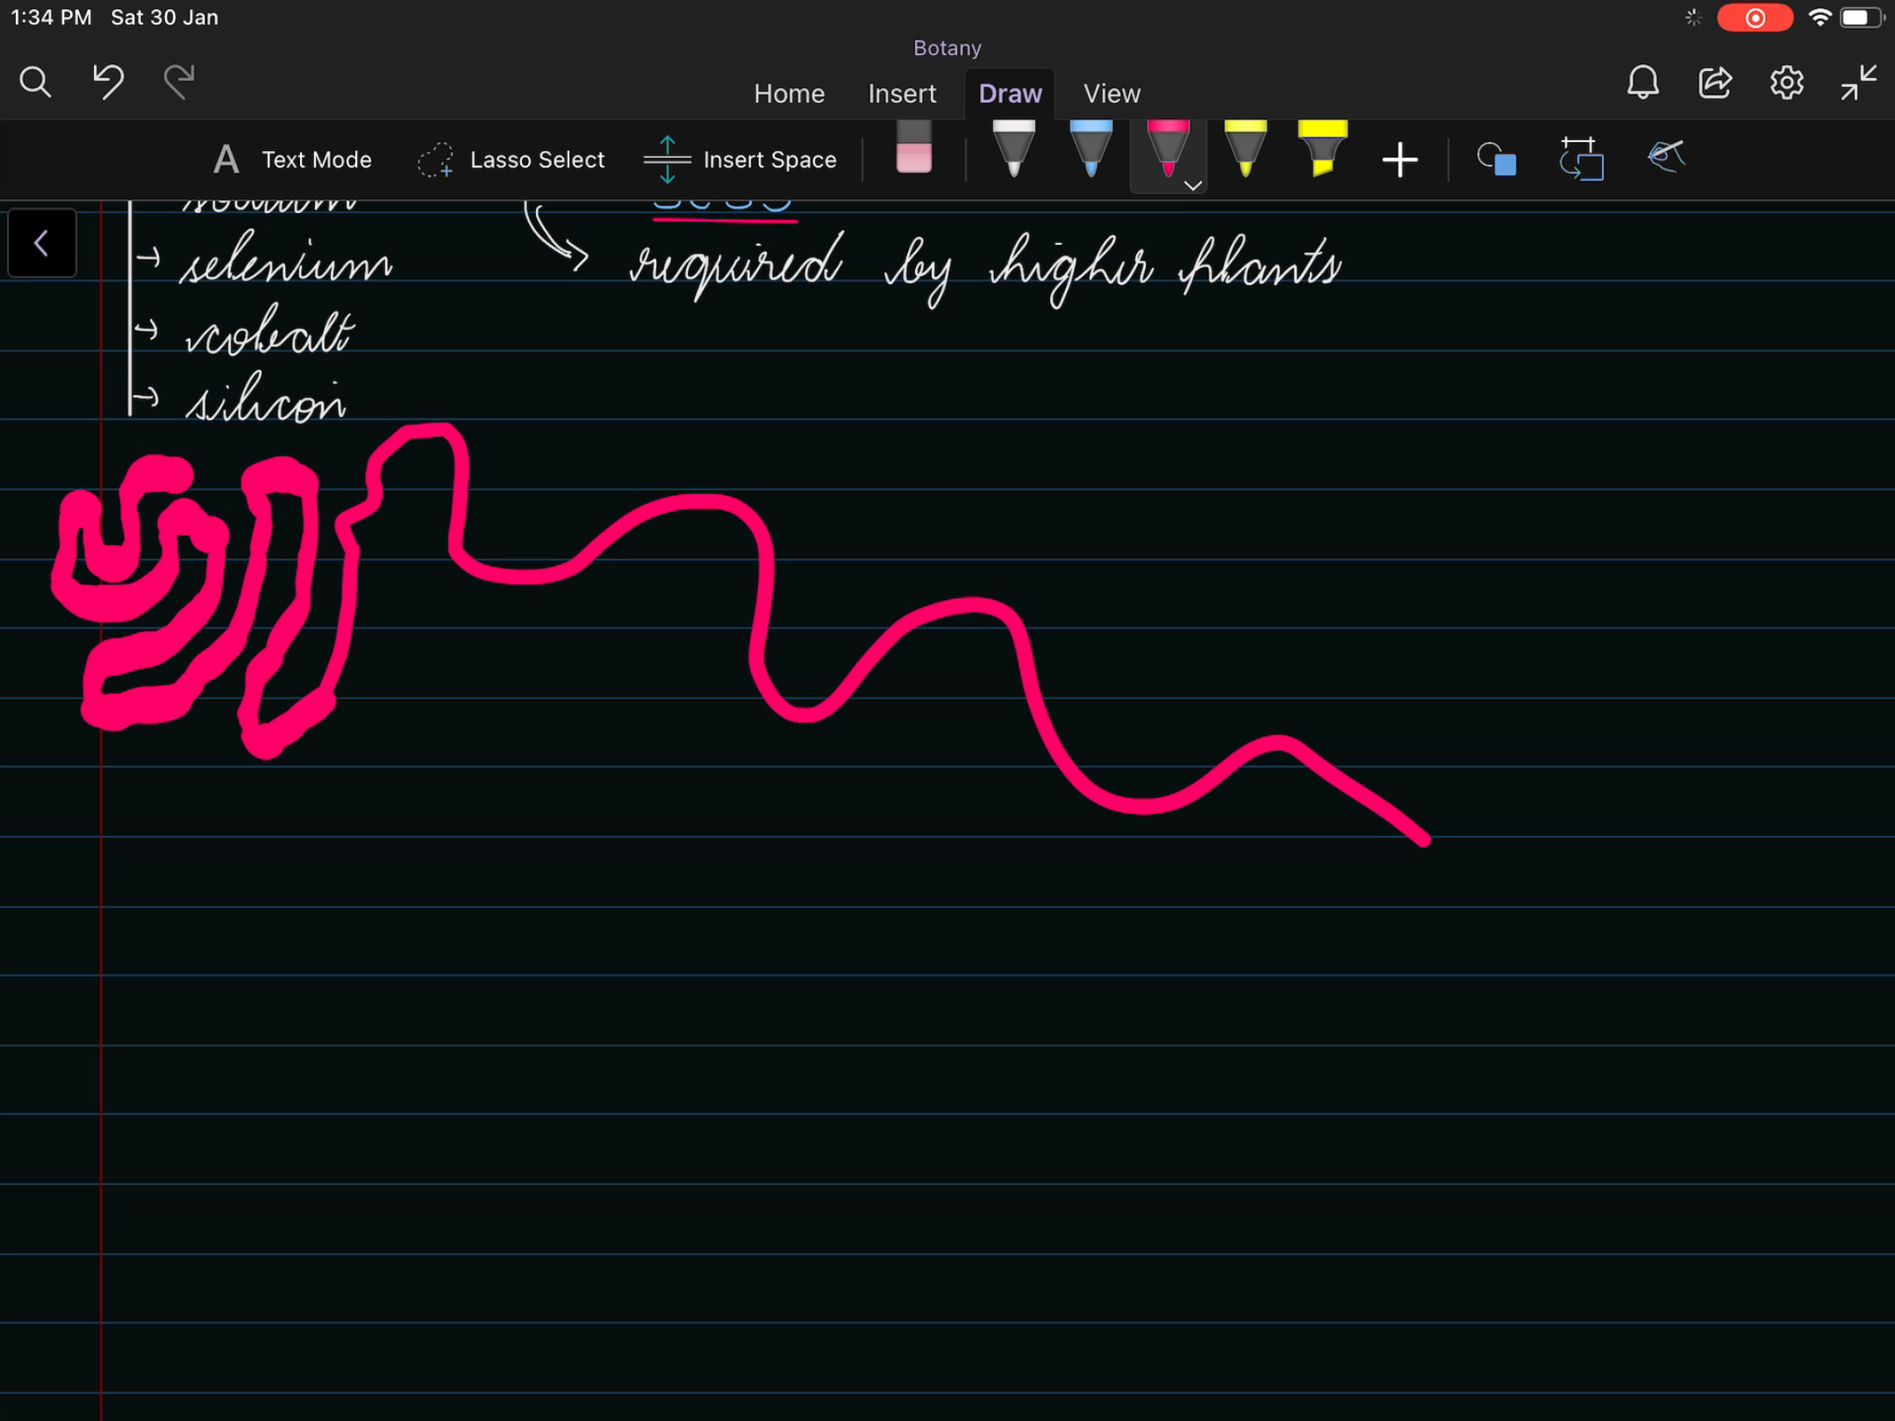The width and height of the screenshot is (1895, 1421).
Task: Redo the undone action
Action: [x=180, y=82]
